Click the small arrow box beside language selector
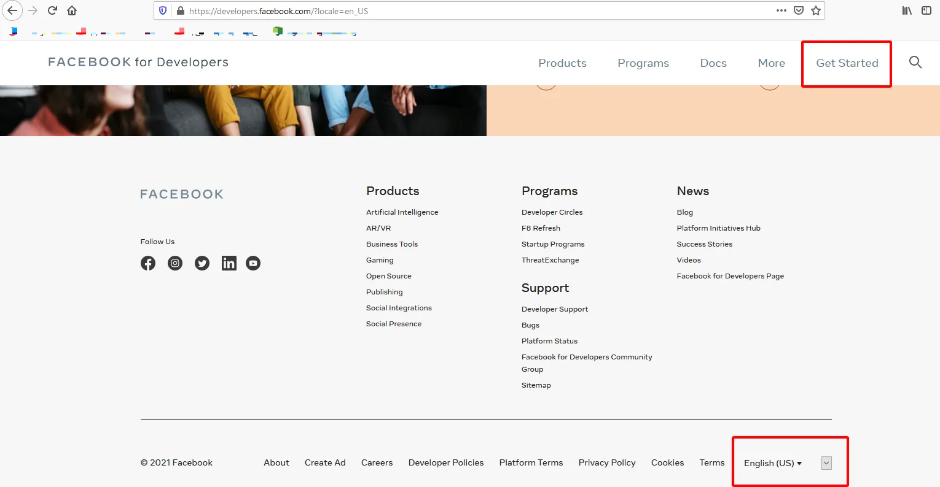940x487 pixels. (826, 463)
